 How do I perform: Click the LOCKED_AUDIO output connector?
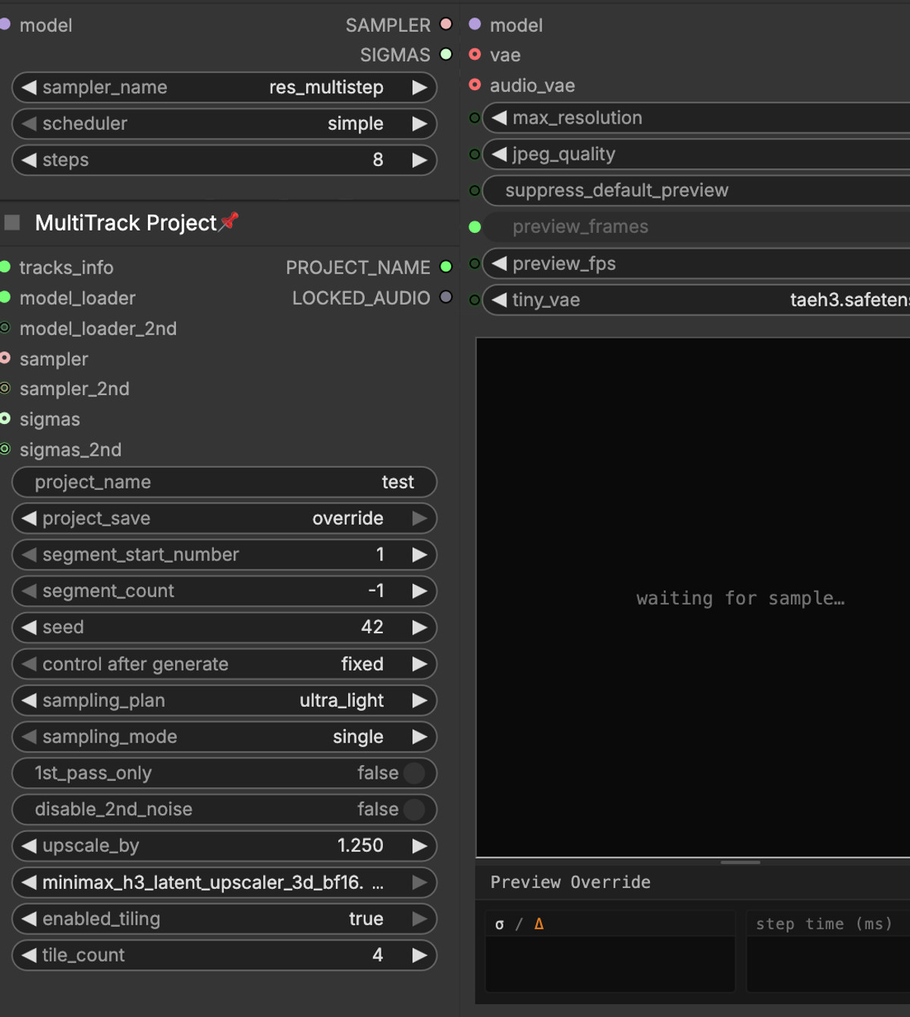446,297
